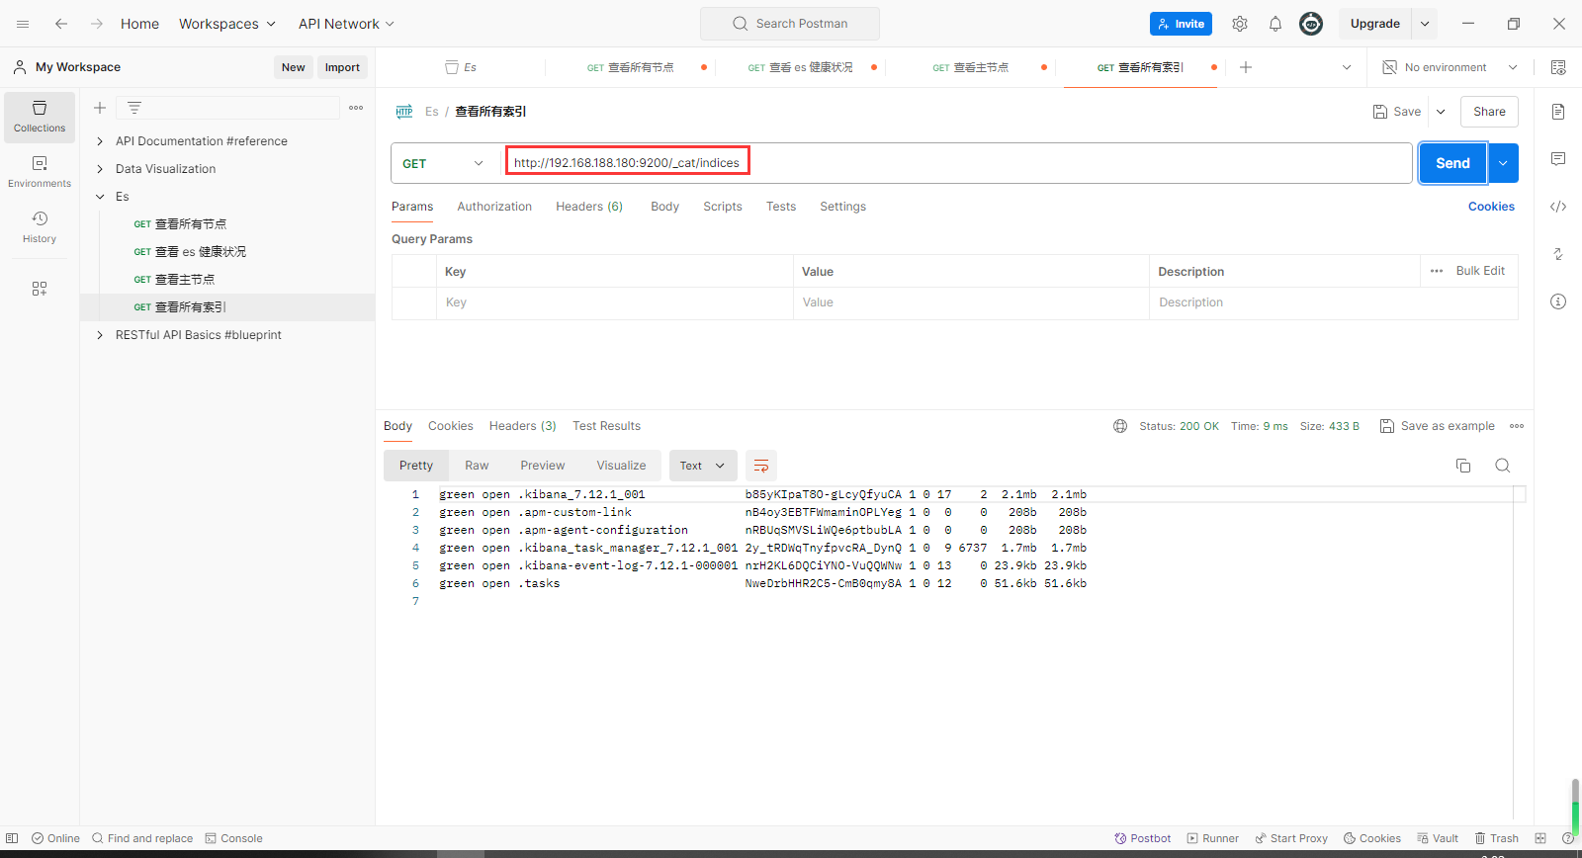
Task: Open the related requests icon in right sidebar
Action: (x=1558, y=254)
